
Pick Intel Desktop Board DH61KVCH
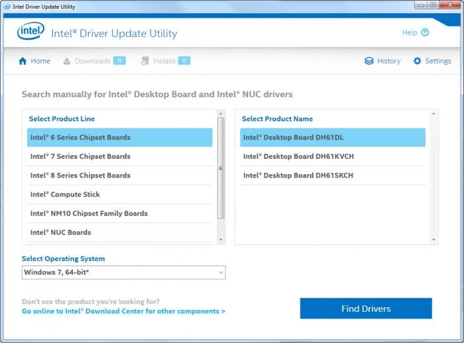[298, 156]
